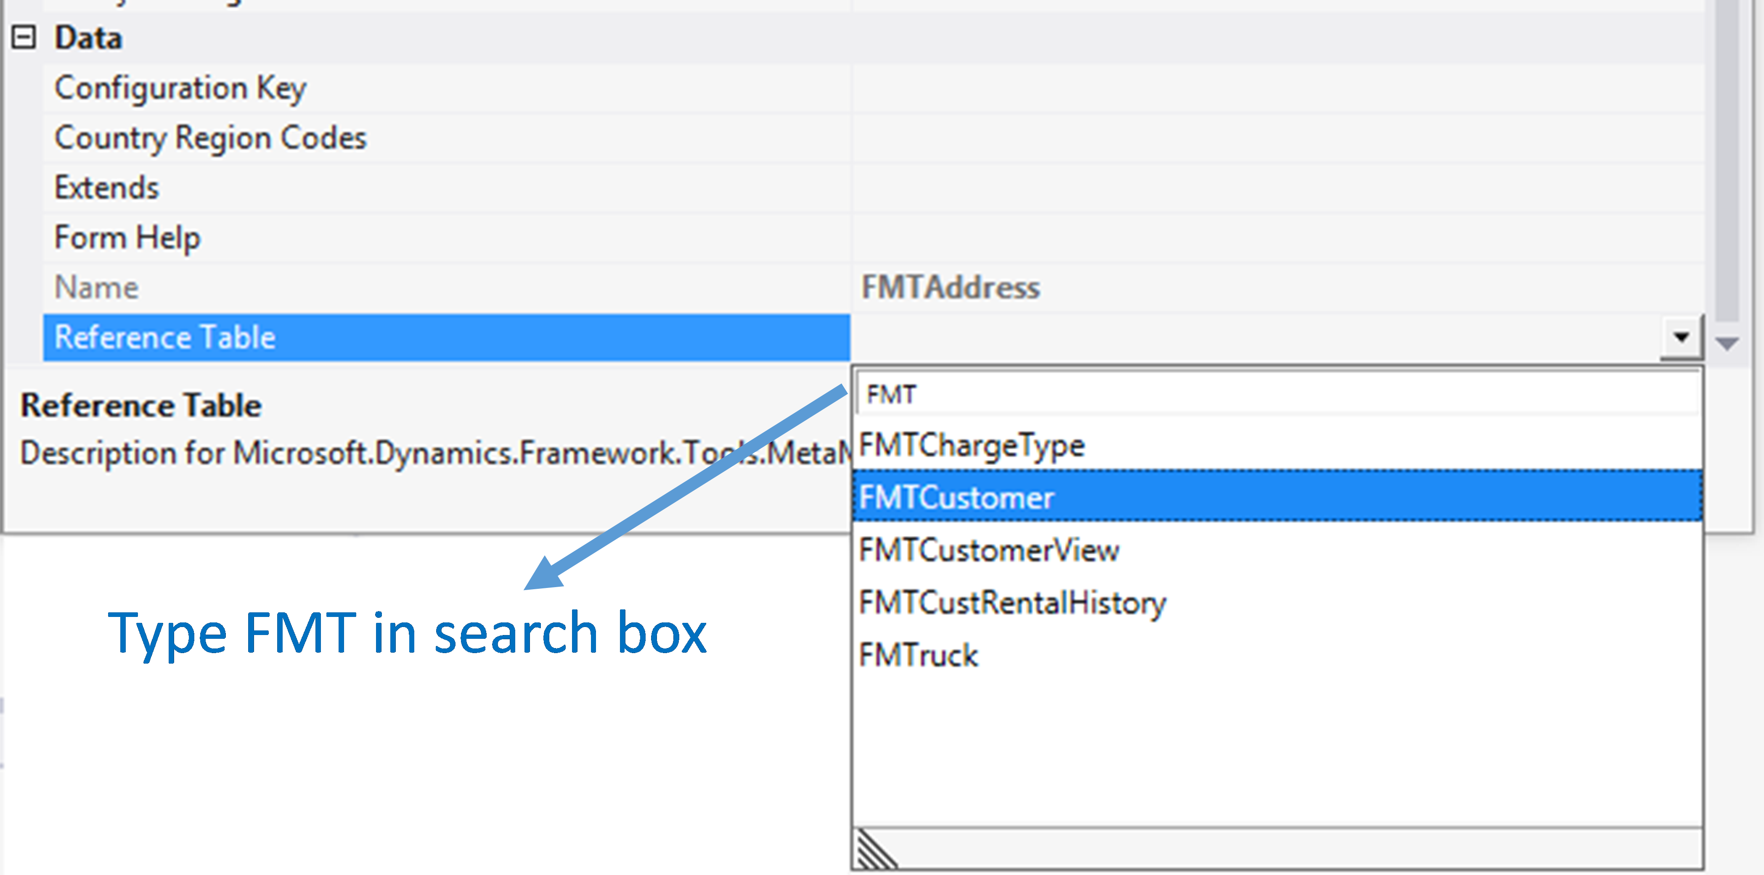The height and width of the screenshot is (875, 1764).
Task: Choose FMTCustomer in dropdown list
Action: pyautogui.click(x=956, y=497)
